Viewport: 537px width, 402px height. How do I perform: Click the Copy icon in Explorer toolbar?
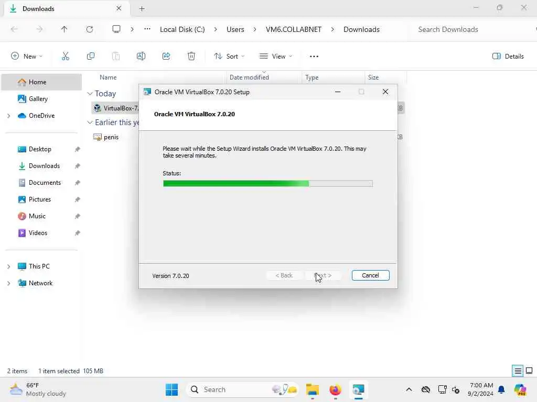(x=91, y=57)
